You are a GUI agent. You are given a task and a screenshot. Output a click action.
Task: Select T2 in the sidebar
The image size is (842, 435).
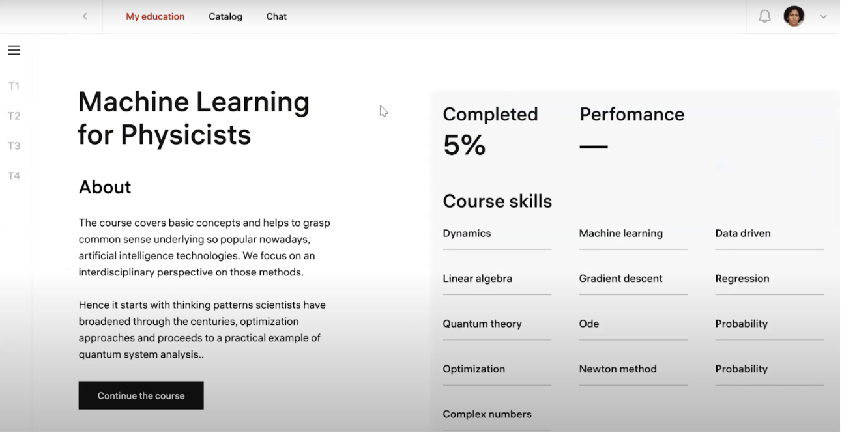pos(14,116)
